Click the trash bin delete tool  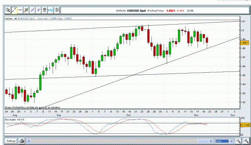(x=45, y=10)
